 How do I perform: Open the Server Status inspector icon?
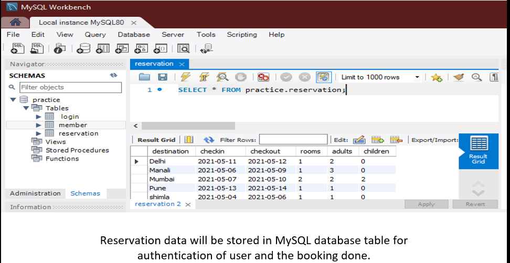[59, 49]
